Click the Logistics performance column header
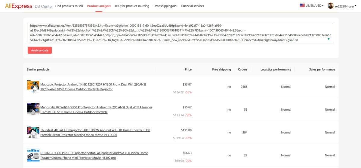The image size is (361, 168). pos(276,69)
